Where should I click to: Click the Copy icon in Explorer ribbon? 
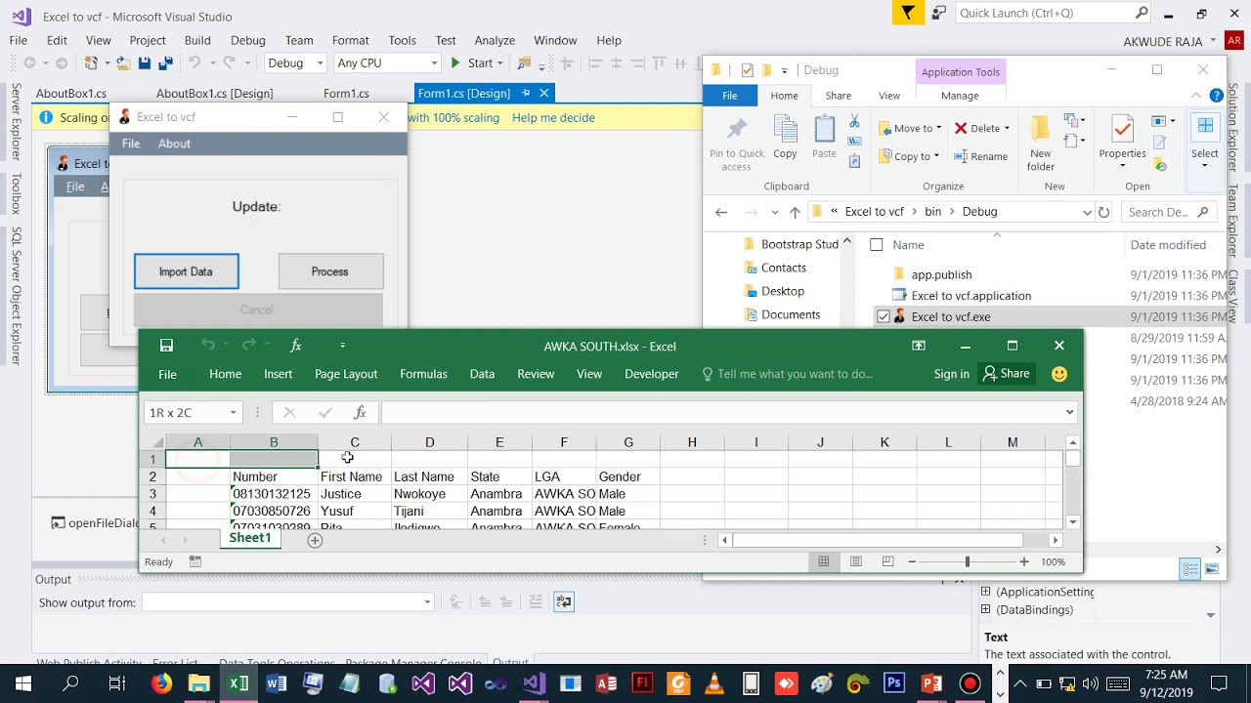click(x=785, y=137)
